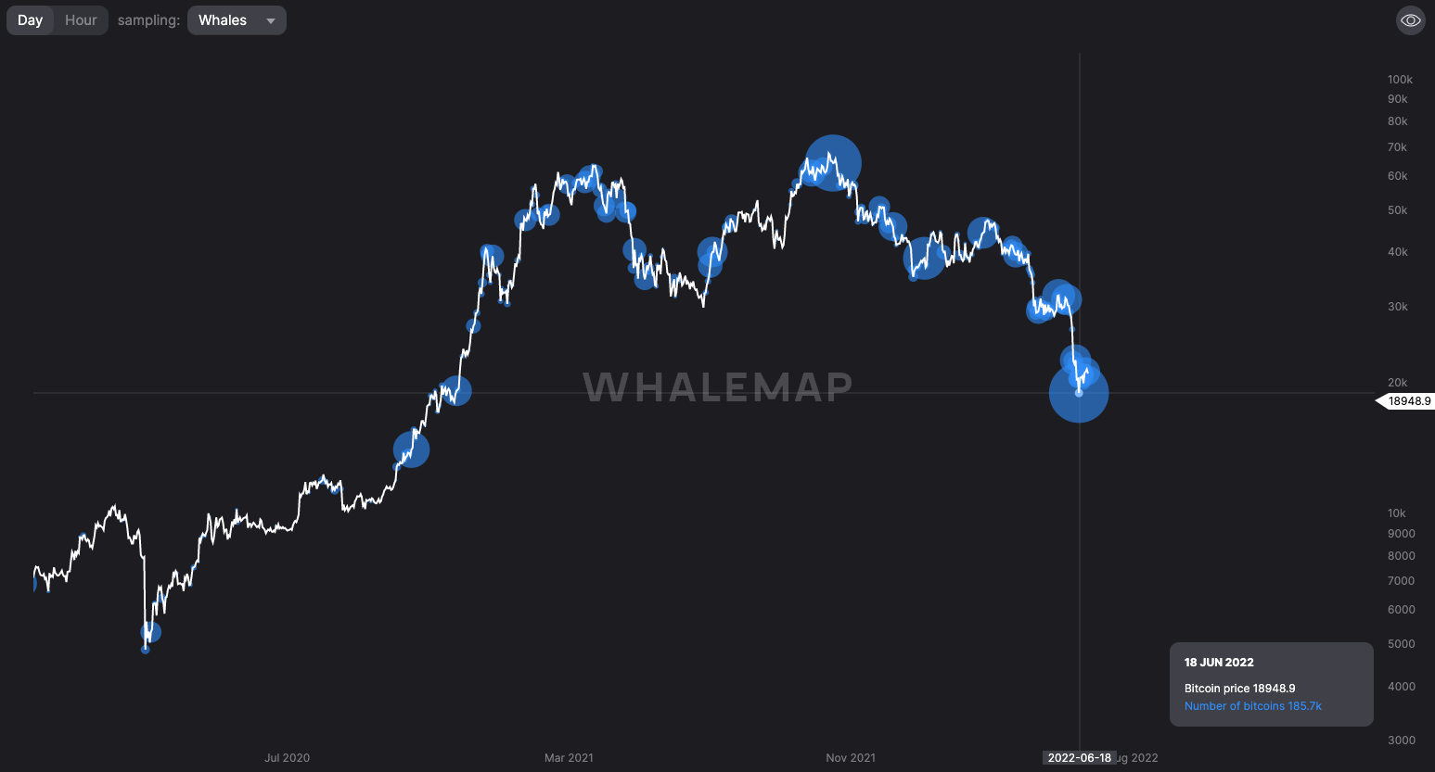This screenshot has height=772, width=1435.
Task: Click the whale bubble near the 15k level
Action: 411,449
